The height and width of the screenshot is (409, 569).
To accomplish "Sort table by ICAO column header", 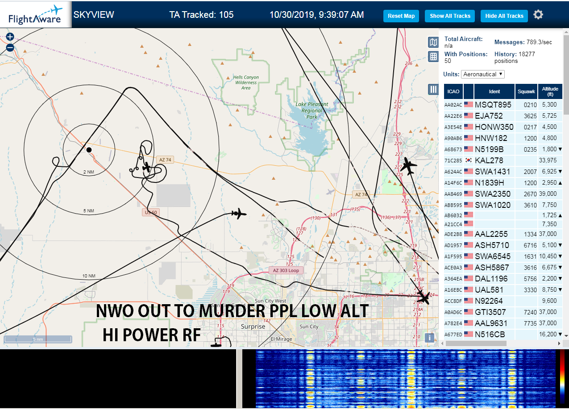I will pyautogui.click(x=453, y=91).
